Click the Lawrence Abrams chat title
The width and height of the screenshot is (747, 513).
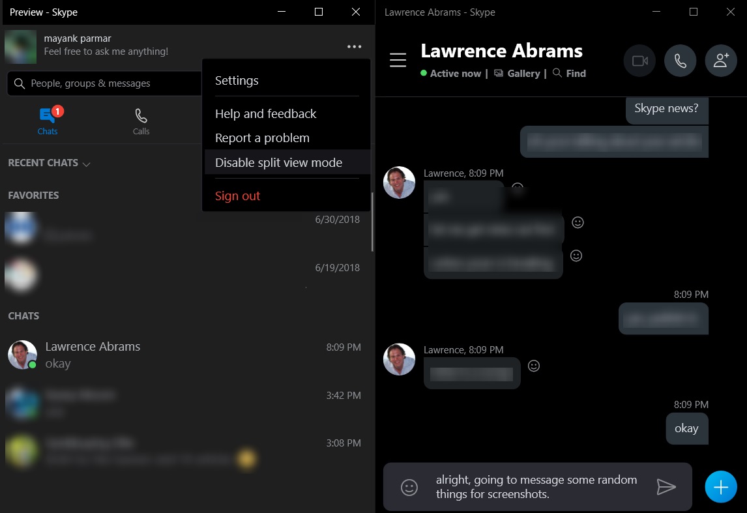click(x=501, y=51)
